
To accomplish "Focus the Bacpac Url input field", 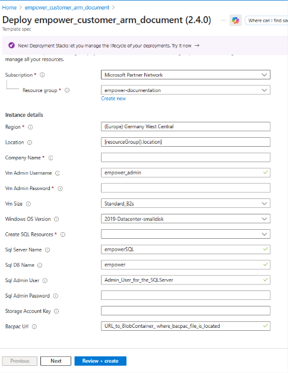I will coord(185,326).
